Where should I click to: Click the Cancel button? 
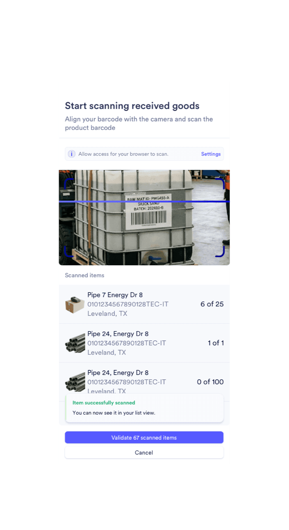tap(144, 452)
